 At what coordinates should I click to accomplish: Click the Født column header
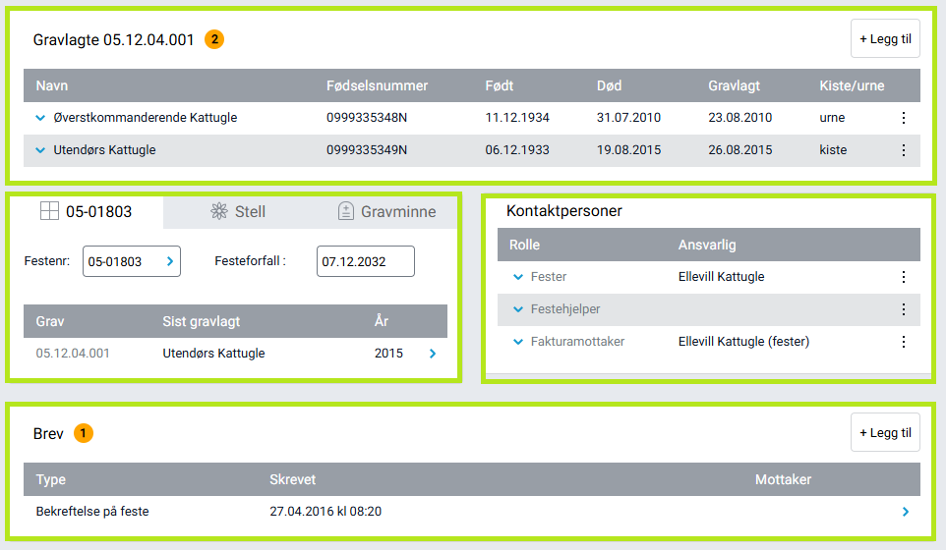tap(499, 85)
